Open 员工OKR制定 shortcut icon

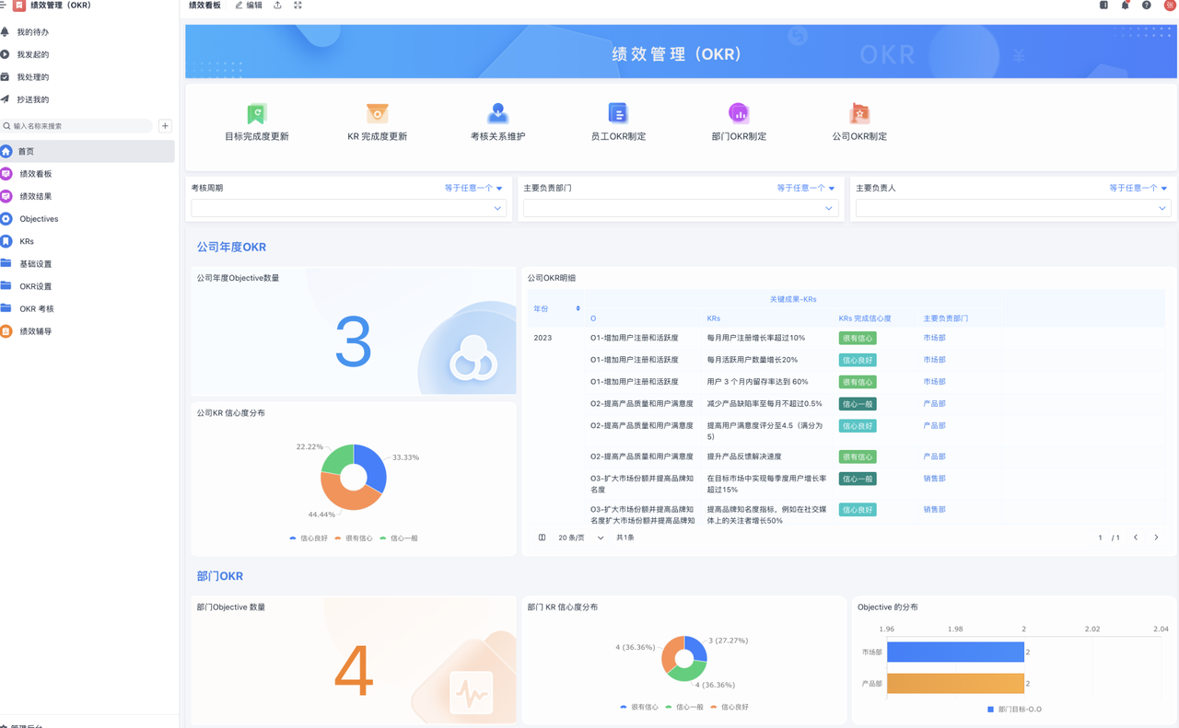[618, 113]
